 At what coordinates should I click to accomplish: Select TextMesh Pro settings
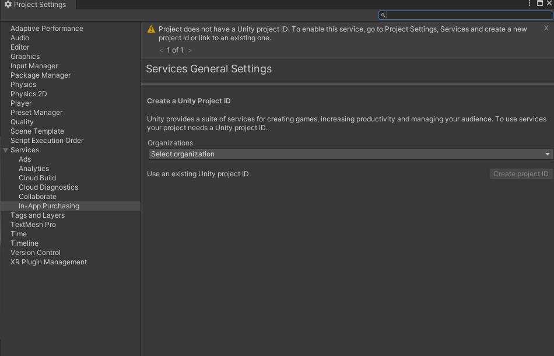pyautogui.click(x=33, y=225)
